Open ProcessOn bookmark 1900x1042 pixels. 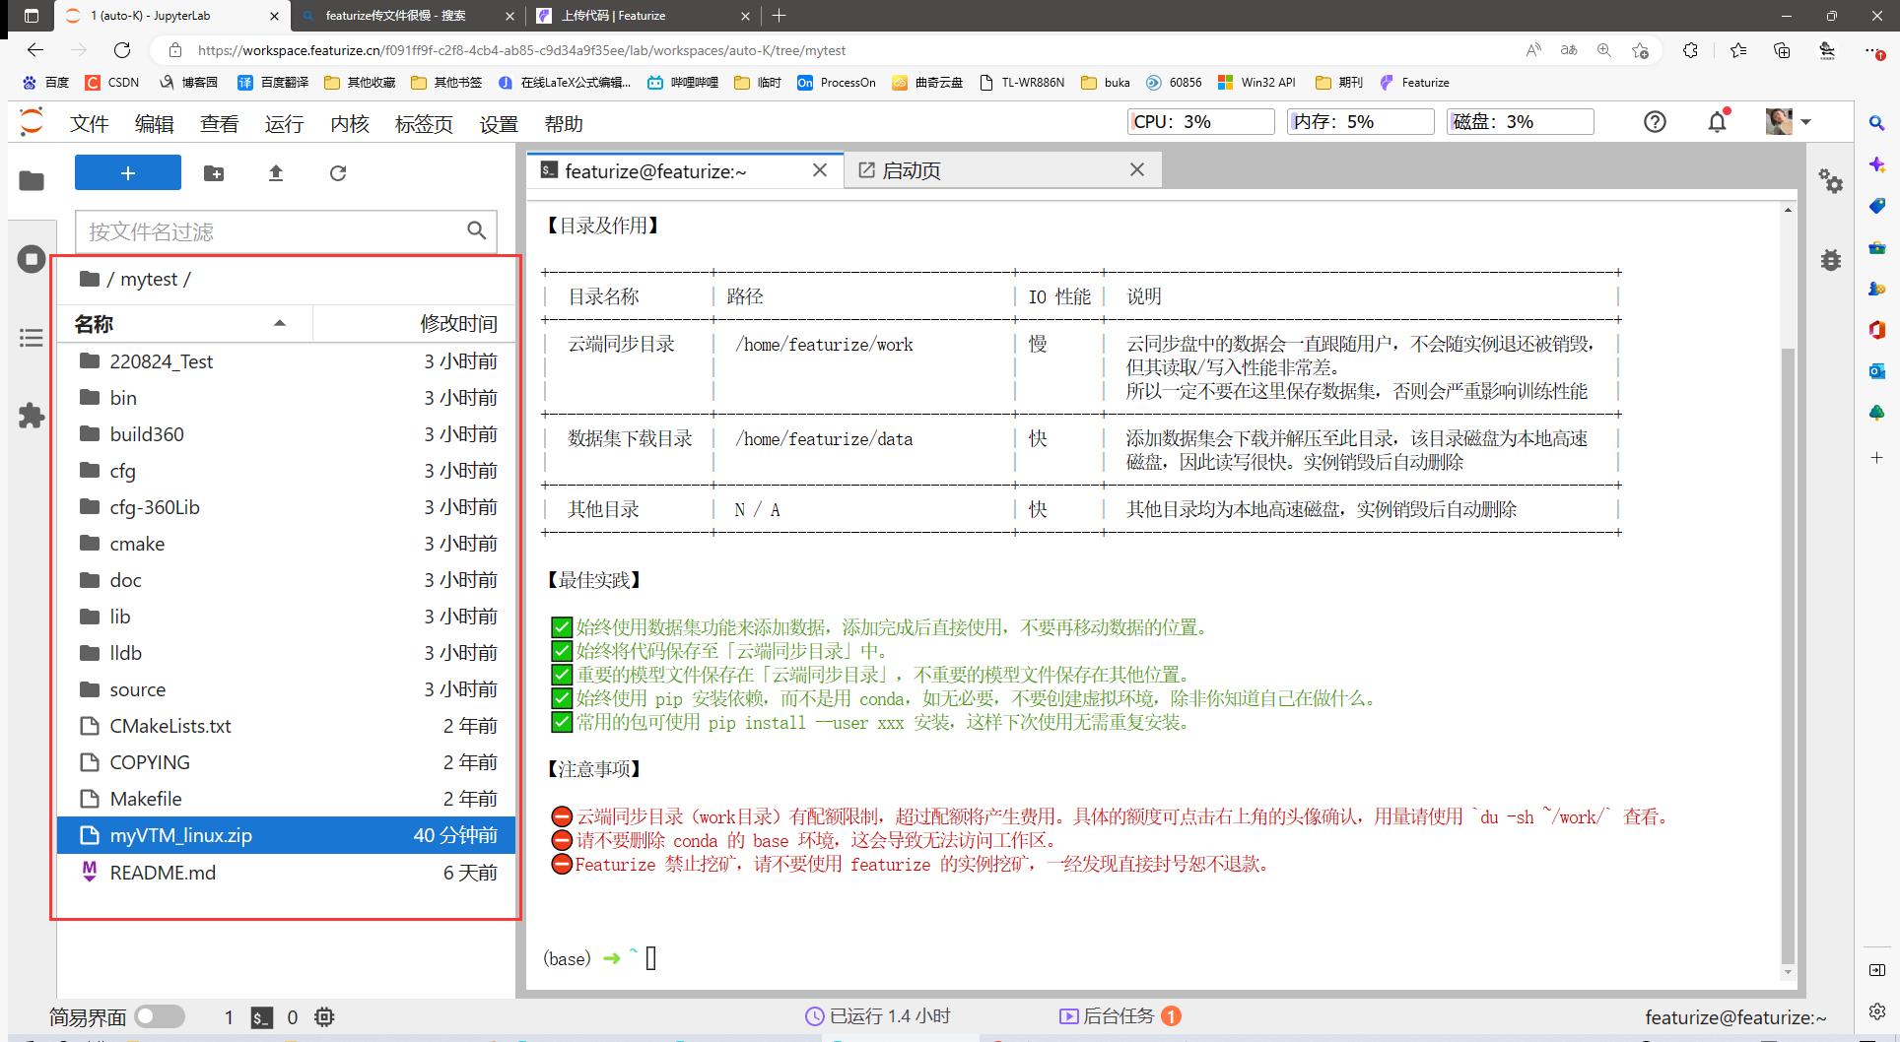click(837, 83)
